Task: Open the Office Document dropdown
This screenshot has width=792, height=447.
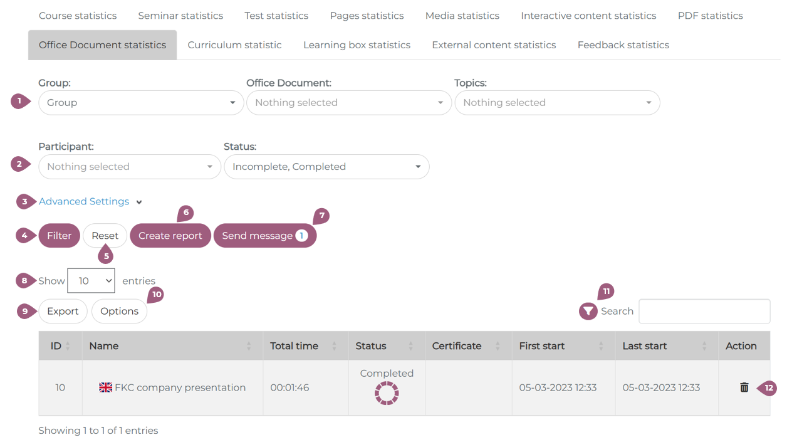Action: point(349,103)
